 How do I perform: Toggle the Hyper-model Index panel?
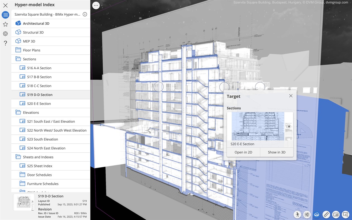pyautogui.click(x=5, y=15)
